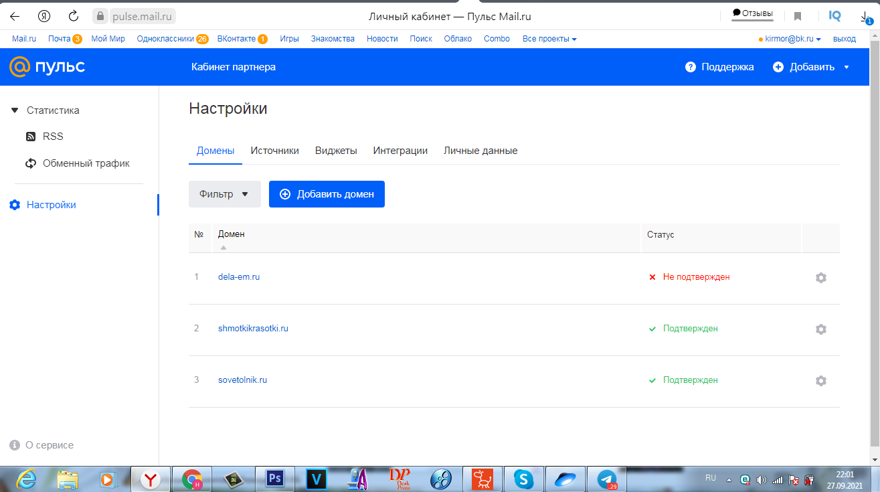
Task: Open the Фильтр dropdown
Action: (x=225, y=194)
